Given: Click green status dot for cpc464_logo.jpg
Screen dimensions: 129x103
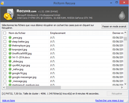Looking at the screenshot, I should click(x=10, y=65).
